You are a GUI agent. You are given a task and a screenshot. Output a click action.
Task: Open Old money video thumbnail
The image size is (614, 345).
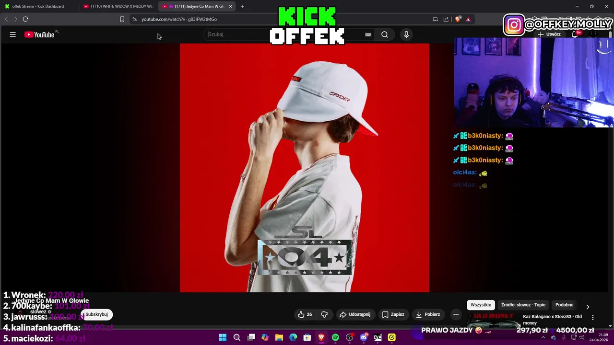click(494, 320)
